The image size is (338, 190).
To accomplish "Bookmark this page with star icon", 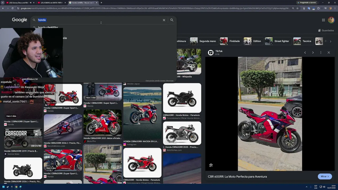I will pyautogui.click(x=297, y=8).
